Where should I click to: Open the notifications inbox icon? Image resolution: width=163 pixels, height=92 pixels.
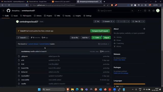(154, 10)
